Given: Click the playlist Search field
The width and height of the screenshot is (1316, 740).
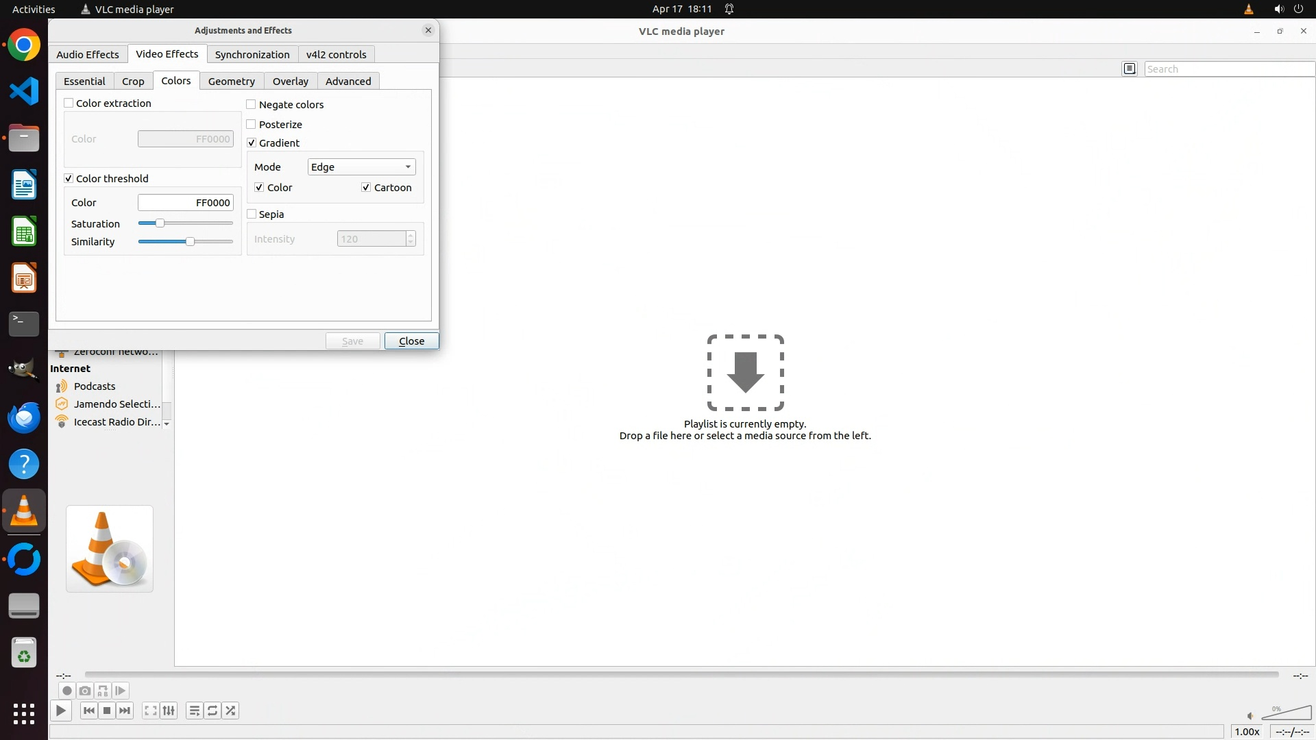Looking at the screenshot, I should pos(1228,69).
